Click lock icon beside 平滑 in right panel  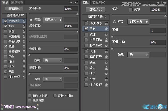(x=107, y=79)
